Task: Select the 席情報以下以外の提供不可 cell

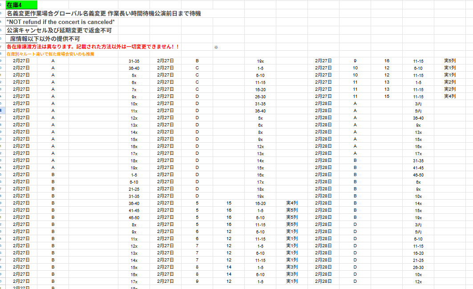Action: [x=44, y=39]
